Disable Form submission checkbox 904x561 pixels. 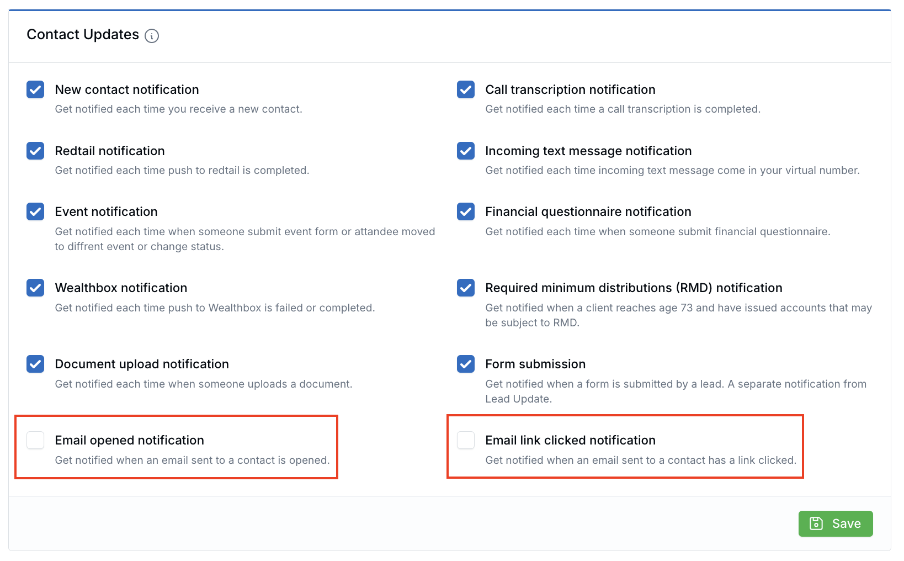click(x=466, y=364)
